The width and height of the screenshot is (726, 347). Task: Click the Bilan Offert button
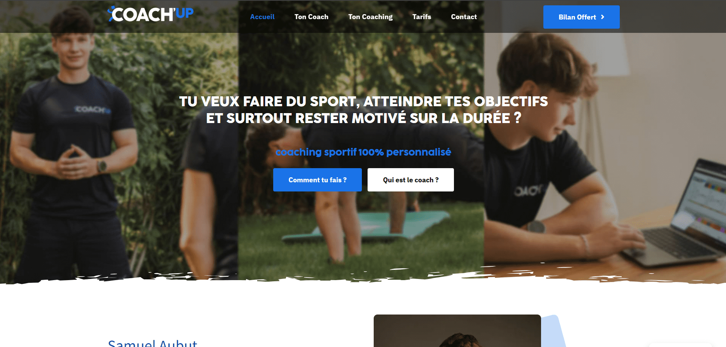point(581,17)
